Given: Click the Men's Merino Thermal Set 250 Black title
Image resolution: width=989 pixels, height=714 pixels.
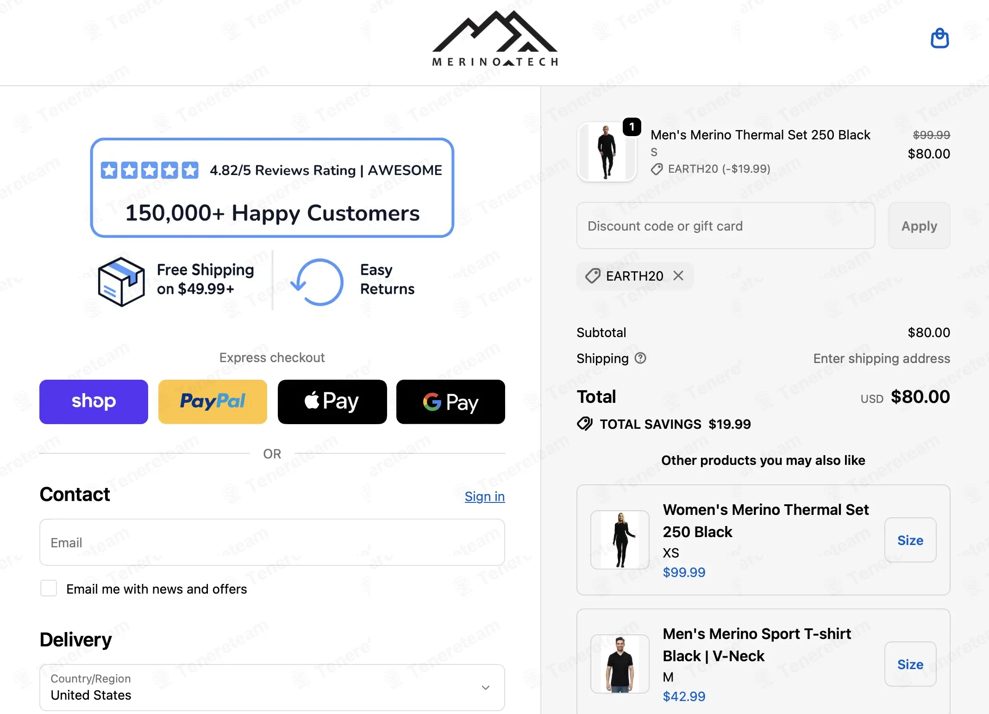Looking at the screenshot, I should click(760, 135).
